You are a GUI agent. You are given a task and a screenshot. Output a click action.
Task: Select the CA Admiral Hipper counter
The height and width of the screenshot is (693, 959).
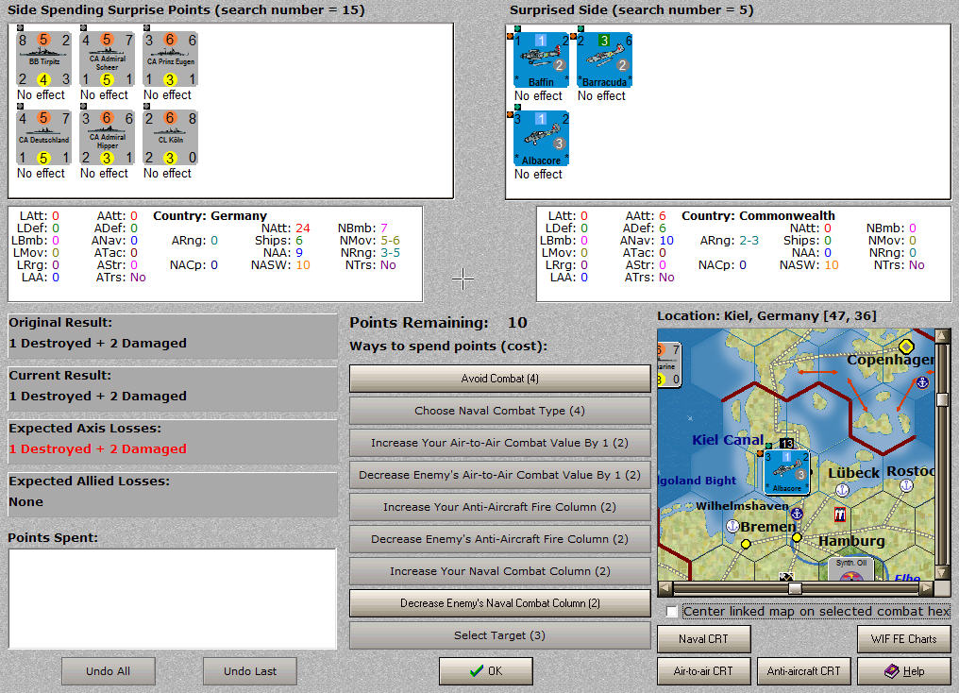(x=107, y=138)
